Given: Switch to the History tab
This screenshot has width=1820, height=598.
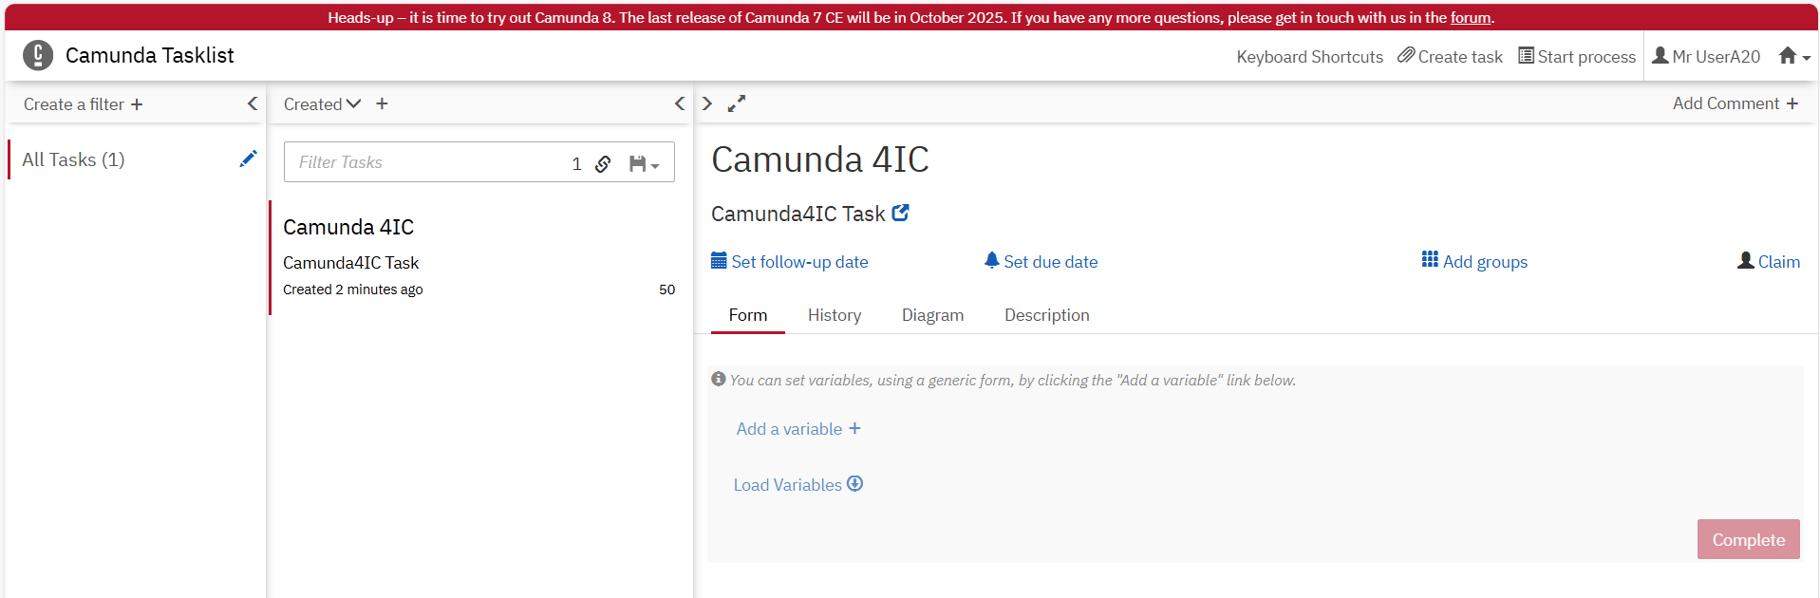Looking at the screenshot, I should pyautogui.click(x=835, y=315).
